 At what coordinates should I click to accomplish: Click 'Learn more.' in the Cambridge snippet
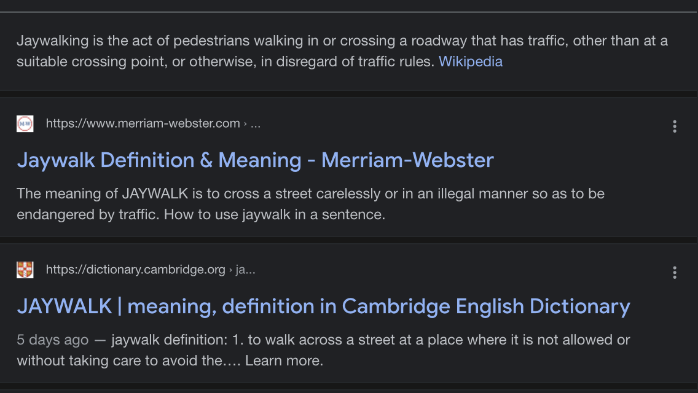pyautogui.click(x=284, y=360)
